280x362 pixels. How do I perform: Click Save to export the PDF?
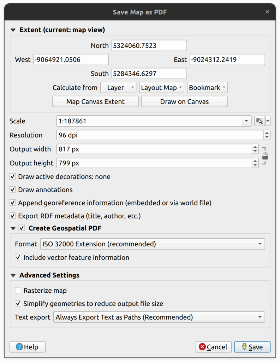(x=252, y=347)
